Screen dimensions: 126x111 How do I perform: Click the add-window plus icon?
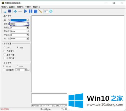(46, 12)
